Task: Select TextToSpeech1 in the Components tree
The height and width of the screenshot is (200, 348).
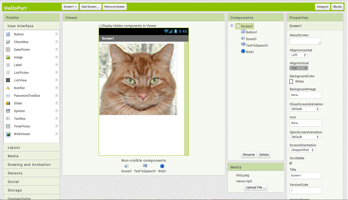Action: 257,45
